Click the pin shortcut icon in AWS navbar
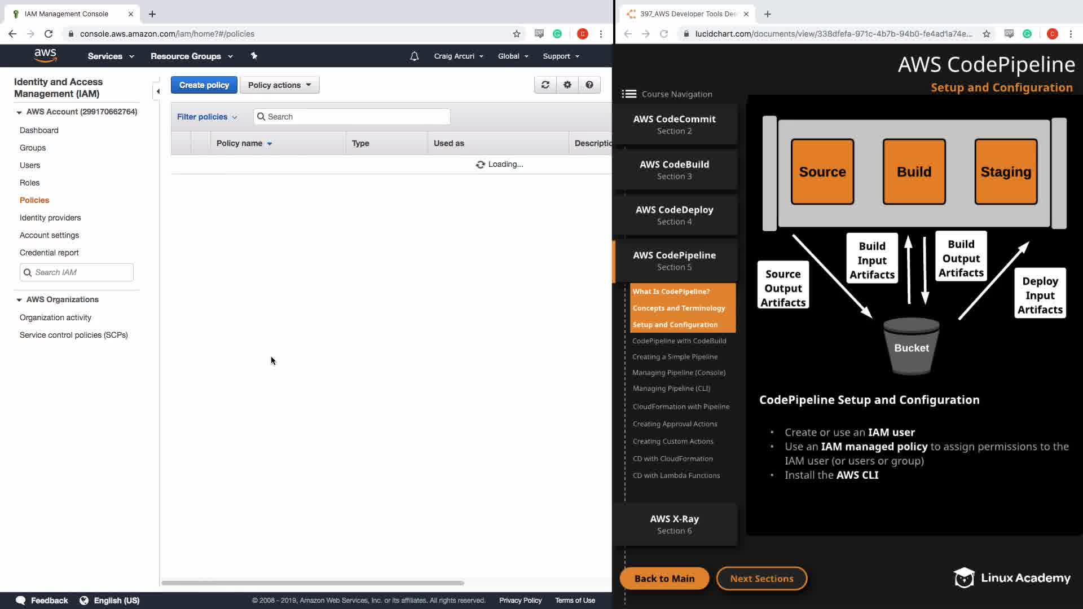This screenshot has width=1083, height=609. click(254, 56)
